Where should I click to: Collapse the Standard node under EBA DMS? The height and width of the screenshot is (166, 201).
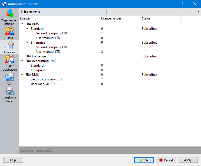click(27, 28)
